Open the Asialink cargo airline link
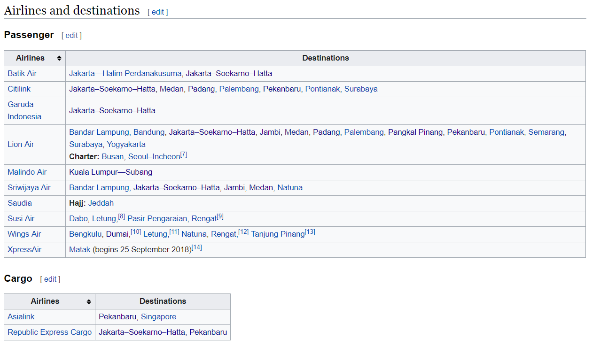This screenshot has height=347, width=592. 21,317
